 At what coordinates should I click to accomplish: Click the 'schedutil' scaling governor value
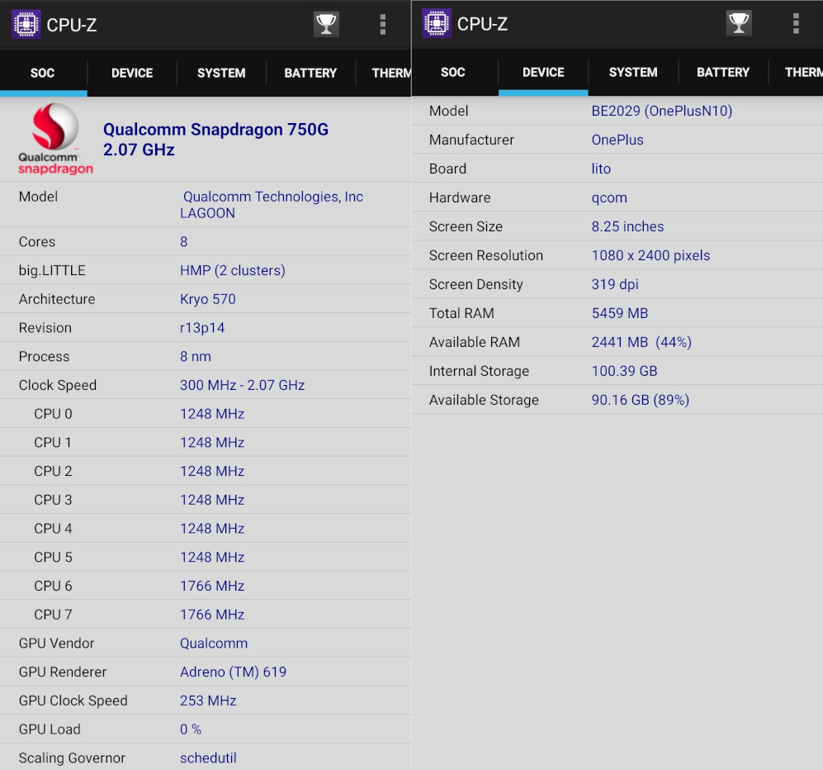tap(208, 758)
